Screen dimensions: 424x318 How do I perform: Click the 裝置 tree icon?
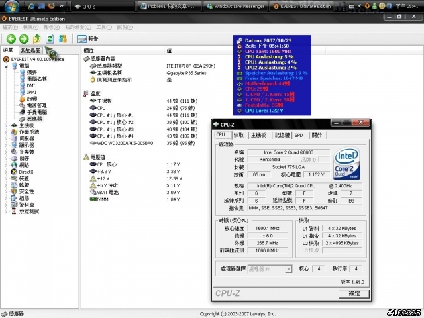(14, 178)
